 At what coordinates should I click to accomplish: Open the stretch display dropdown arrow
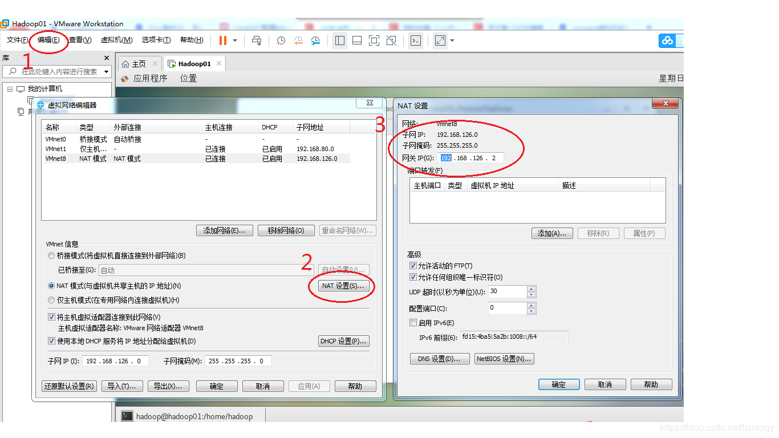click(x=452, y=40)
